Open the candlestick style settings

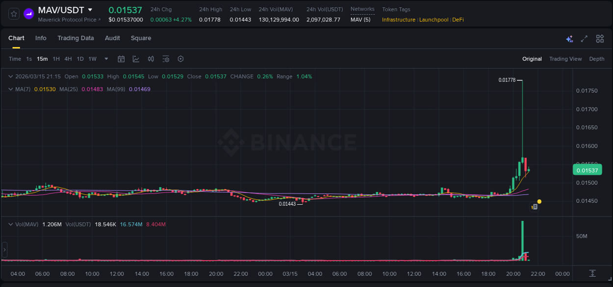click(x=151, y=59)
